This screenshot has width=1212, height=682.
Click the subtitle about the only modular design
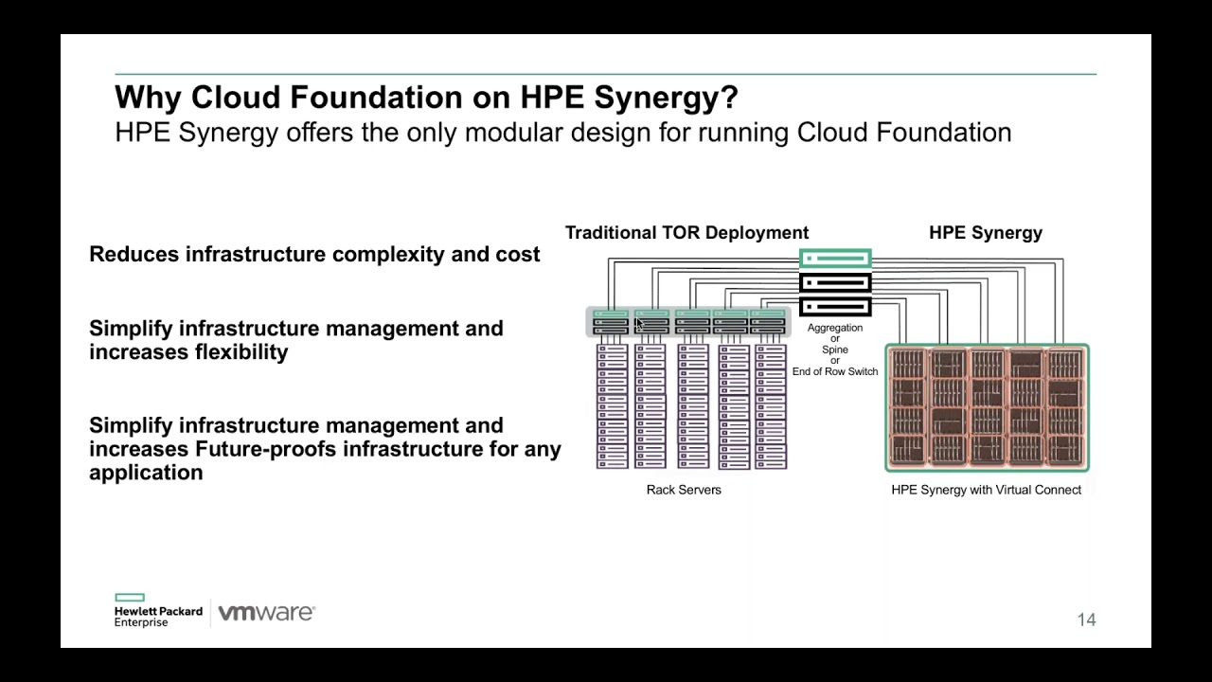[563, 132]
